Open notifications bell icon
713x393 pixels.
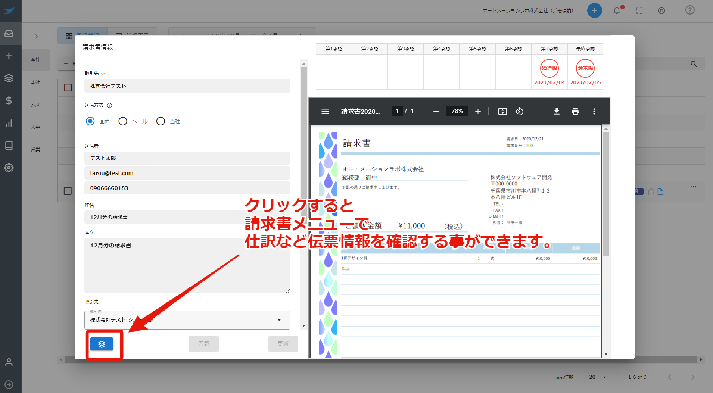[617, 10]
